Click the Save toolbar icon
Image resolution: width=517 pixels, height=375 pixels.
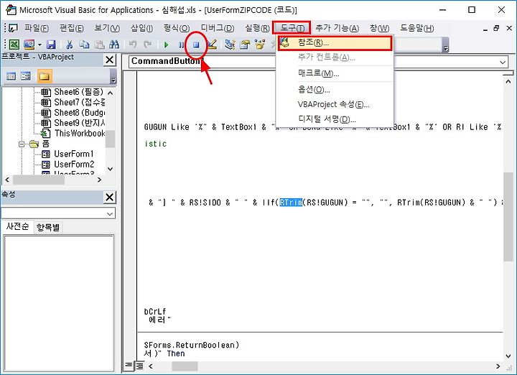pos(51,45)
